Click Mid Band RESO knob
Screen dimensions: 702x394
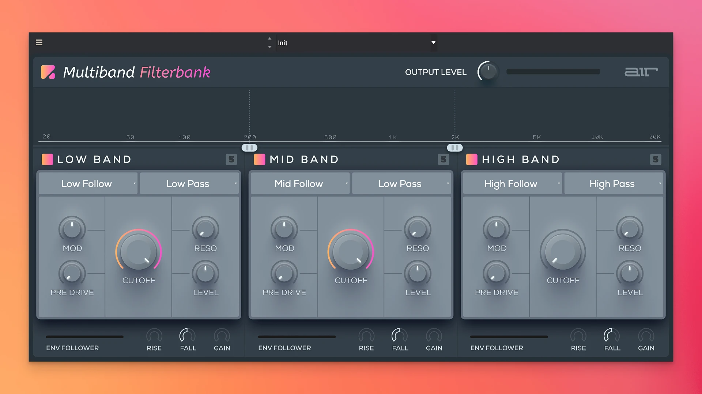[x=418, y=229]
